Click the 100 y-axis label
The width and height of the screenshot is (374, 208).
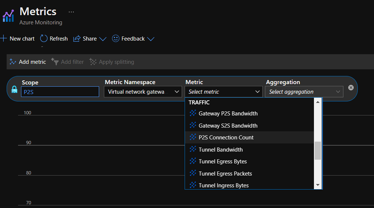[x=27, y=113]
